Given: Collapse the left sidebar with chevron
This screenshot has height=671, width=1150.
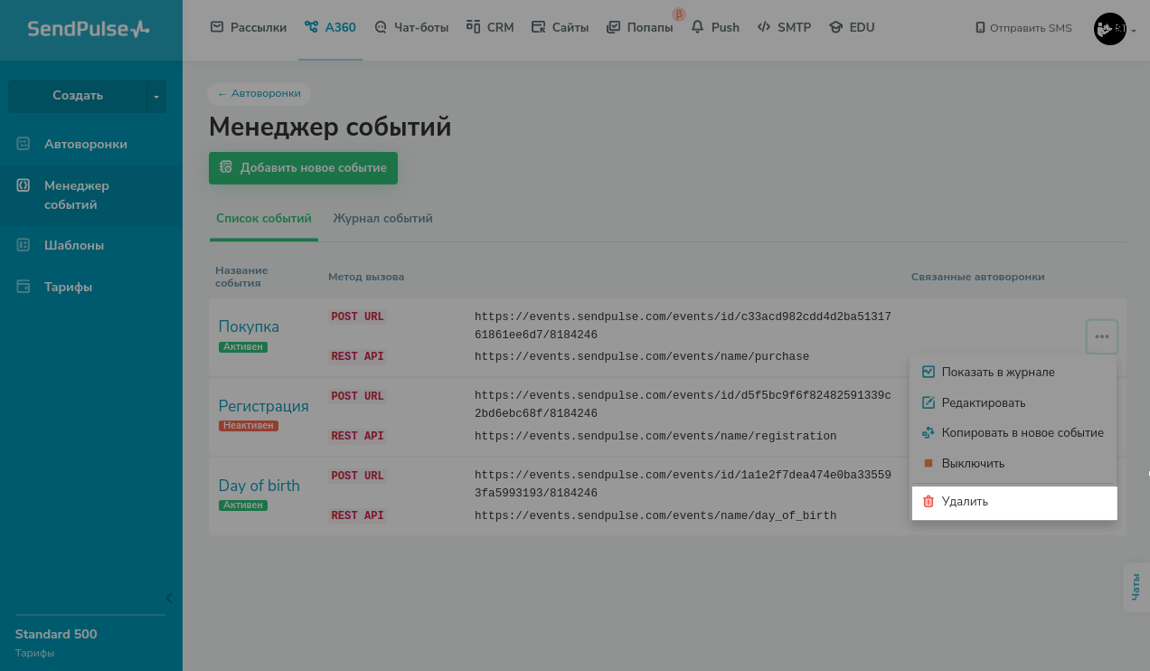Looking at the screenshot, I should pyautogui.click(x=169, y=598).
